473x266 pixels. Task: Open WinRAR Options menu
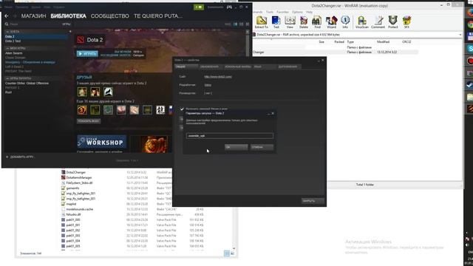(x=297, y=12)
